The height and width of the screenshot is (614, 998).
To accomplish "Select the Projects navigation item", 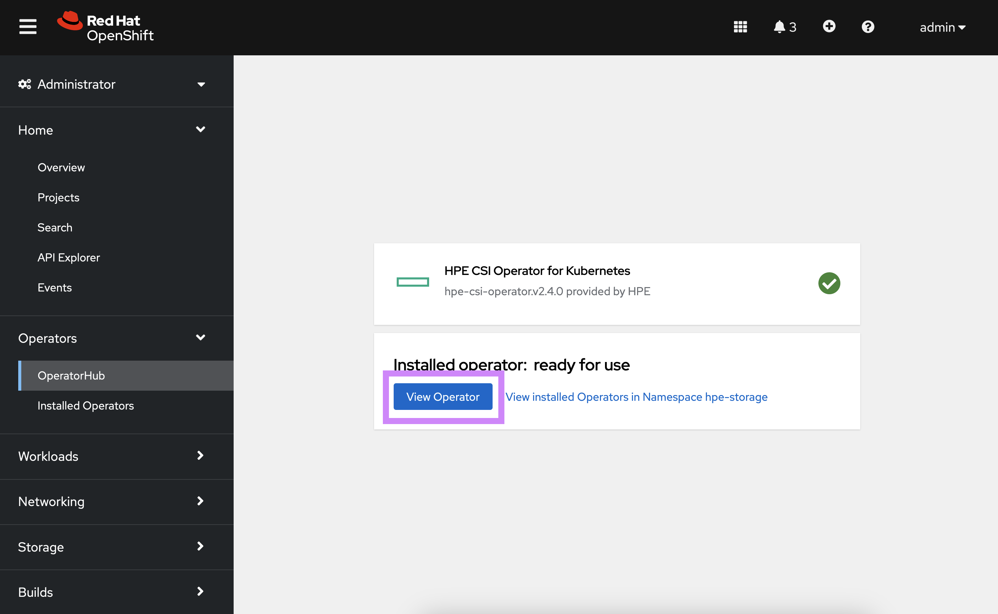I will click(58, 197).
